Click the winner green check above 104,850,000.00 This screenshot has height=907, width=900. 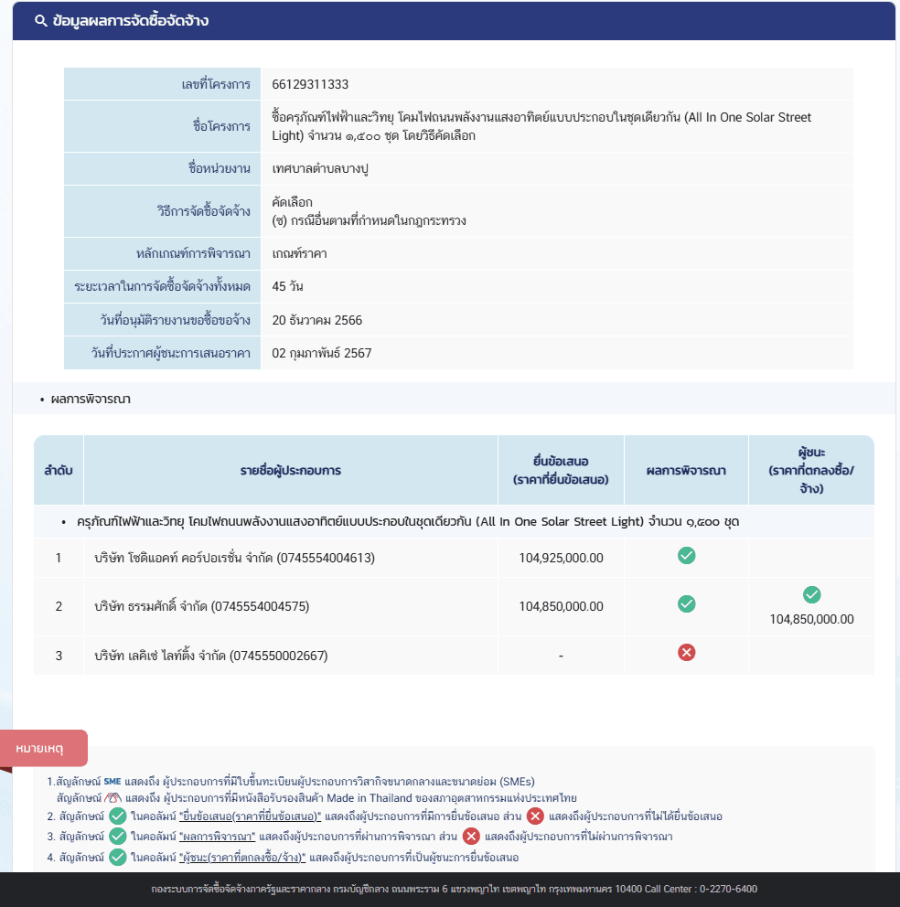(811, 595)
